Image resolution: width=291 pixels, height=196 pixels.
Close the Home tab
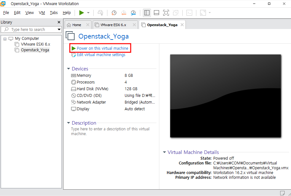(88, 25)
